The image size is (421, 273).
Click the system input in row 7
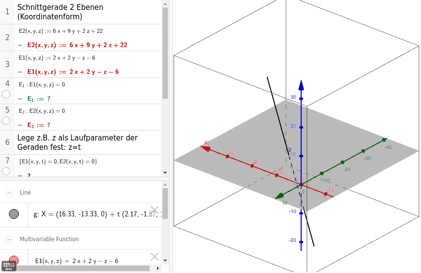pyautogui.click(x=58, y=161)
